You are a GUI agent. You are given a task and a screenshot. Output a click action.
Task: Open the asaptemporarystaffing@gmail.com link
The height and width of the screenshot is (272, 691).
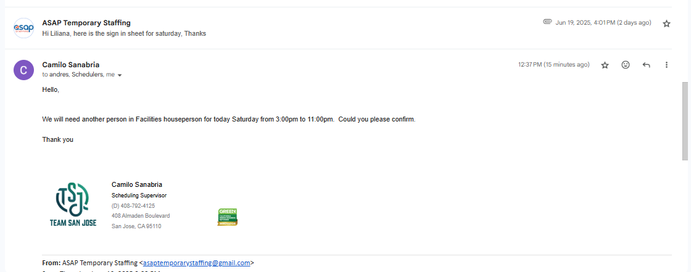(196, 263)
